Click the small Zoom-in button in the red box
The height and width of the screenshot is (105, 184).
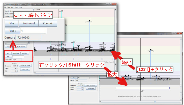[x=25, y=53]
